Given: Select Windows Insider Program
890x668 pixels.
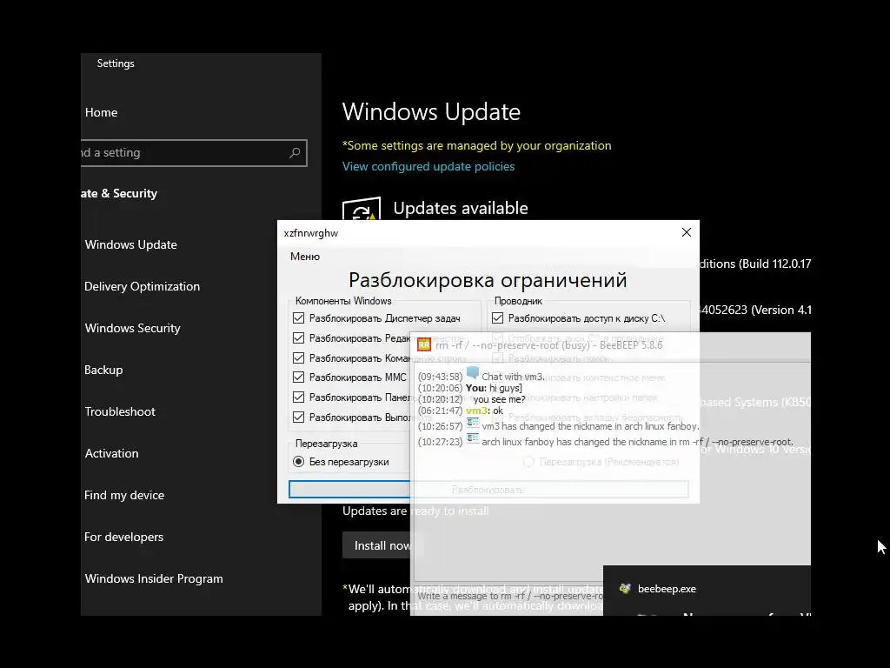Looking at the screenshot, I should 153,578.
